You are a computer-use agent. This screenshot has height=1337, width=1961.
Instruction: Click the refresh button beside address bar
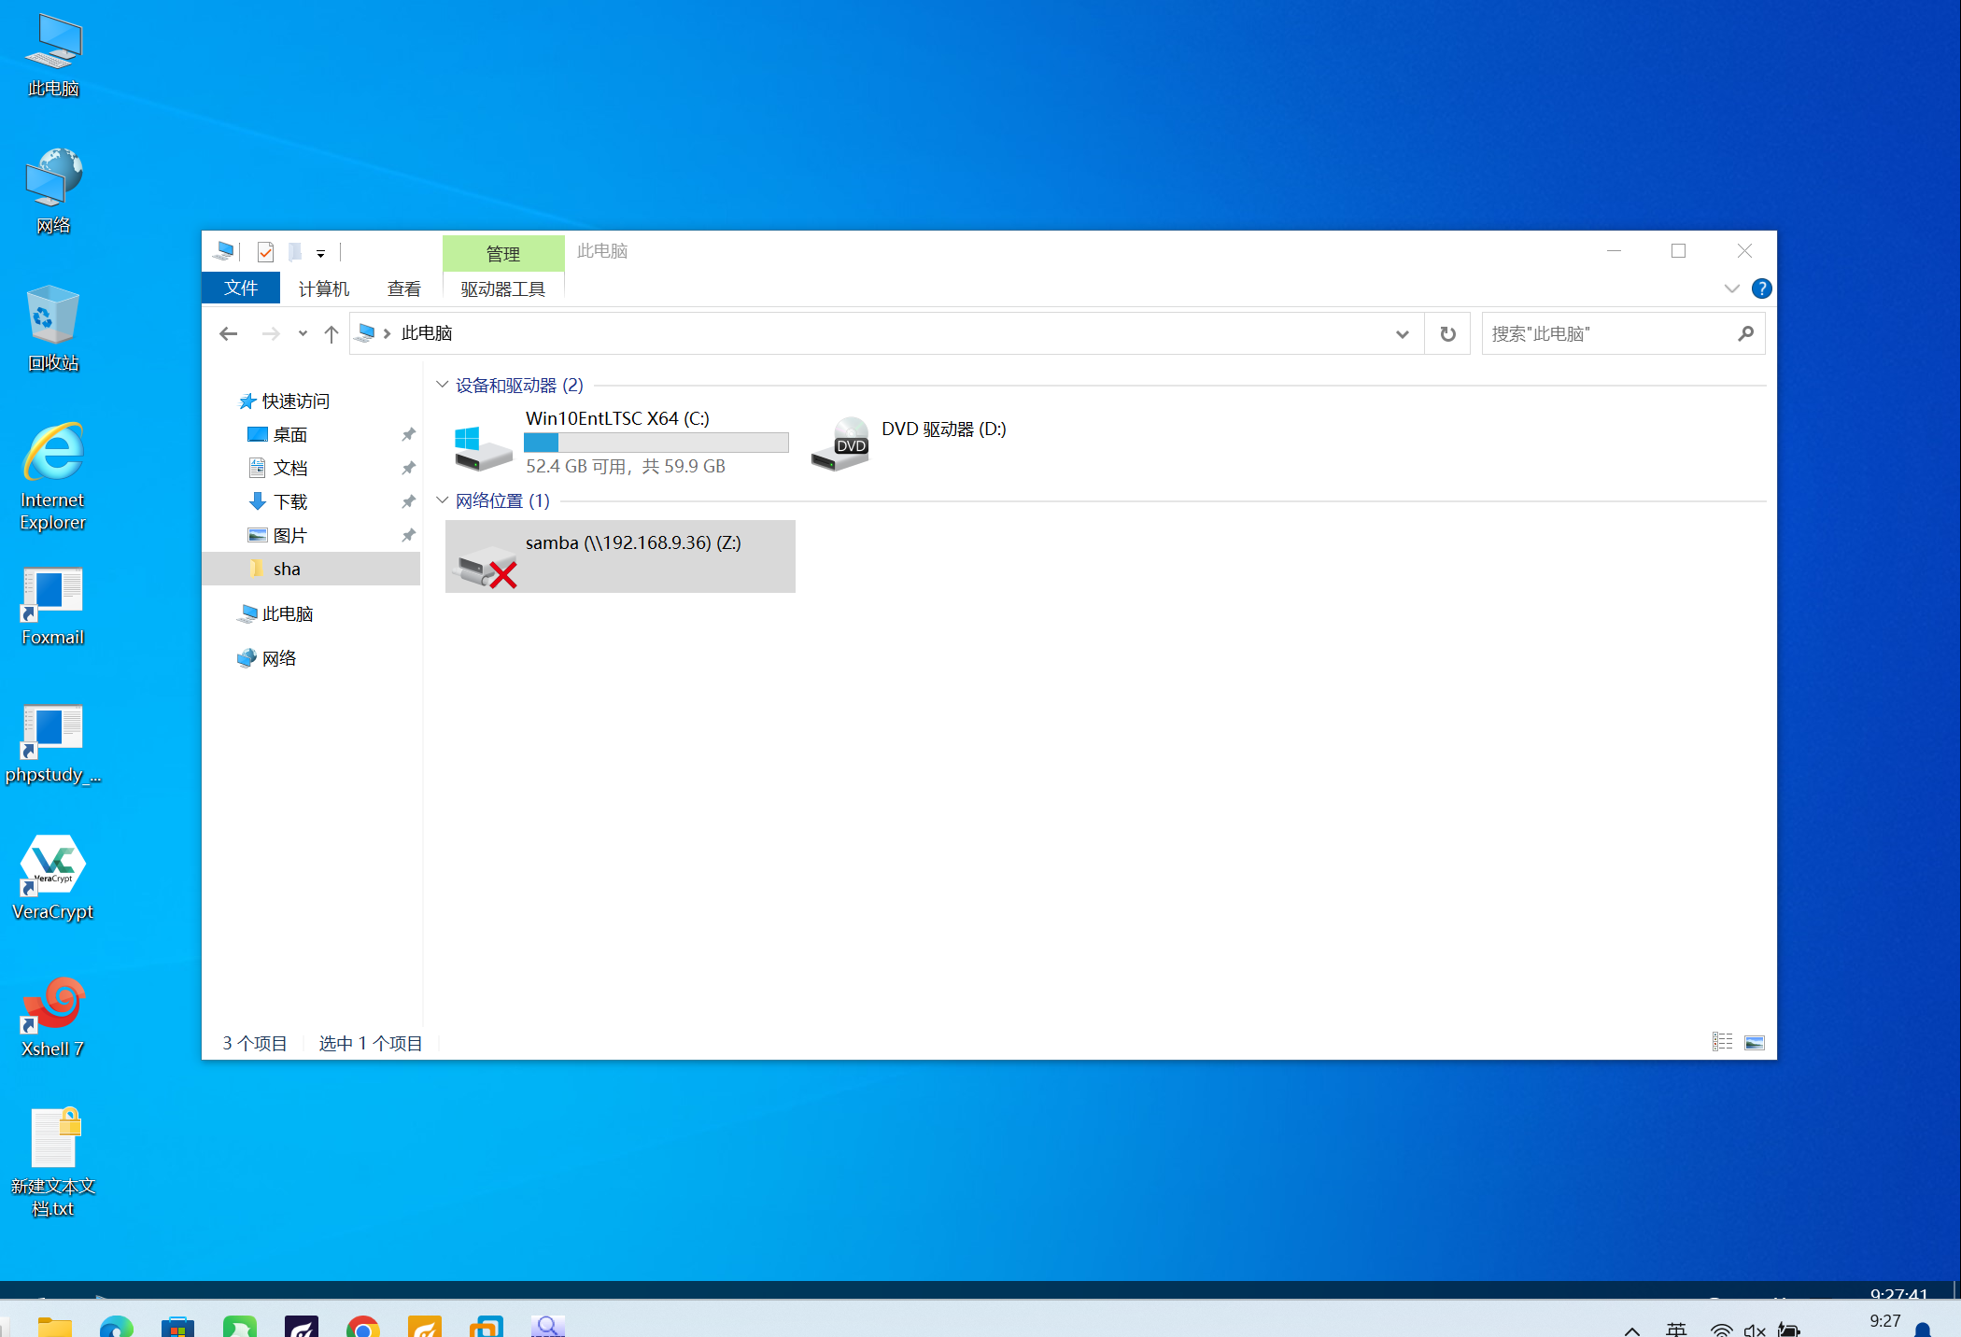(1447, 333)
